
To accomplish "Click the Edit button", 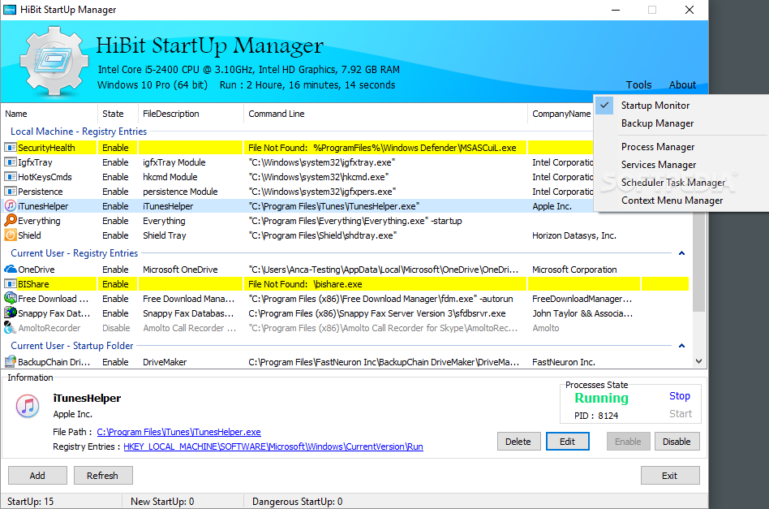I will pos(568,442).
